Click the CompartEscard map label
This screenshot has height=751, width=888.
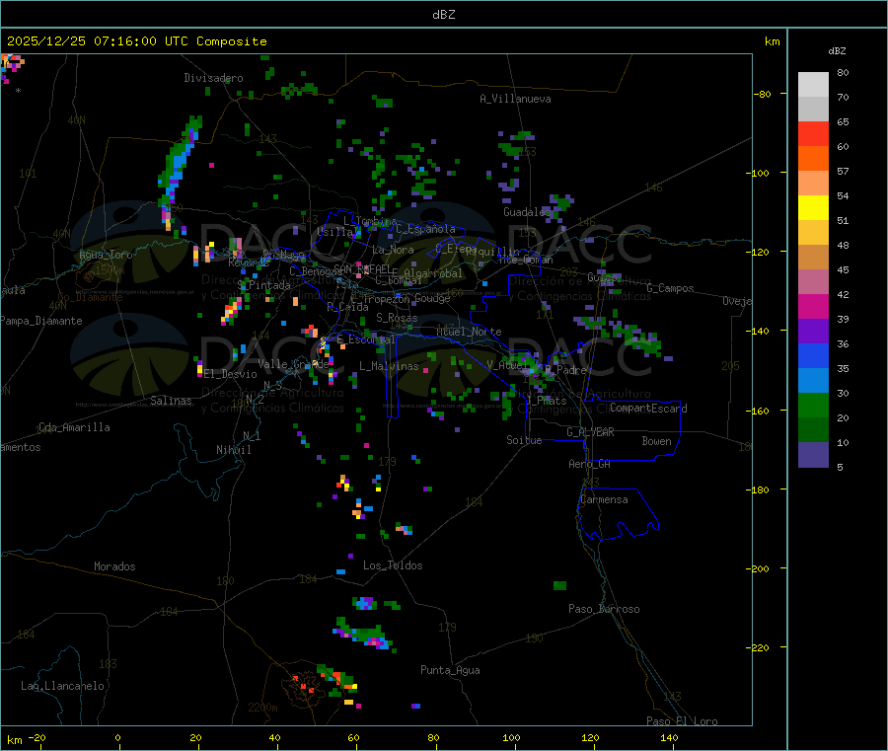[648, 409]
